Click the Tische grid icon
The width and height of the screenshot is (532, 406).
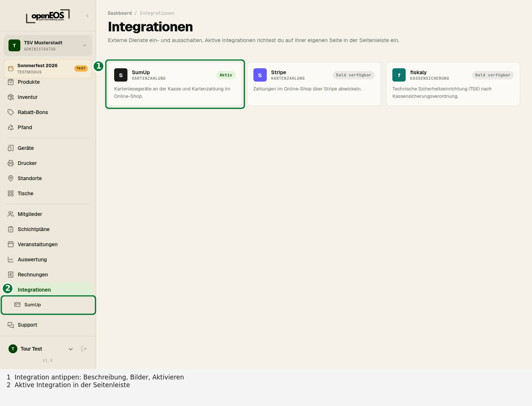tap(11, 193)
